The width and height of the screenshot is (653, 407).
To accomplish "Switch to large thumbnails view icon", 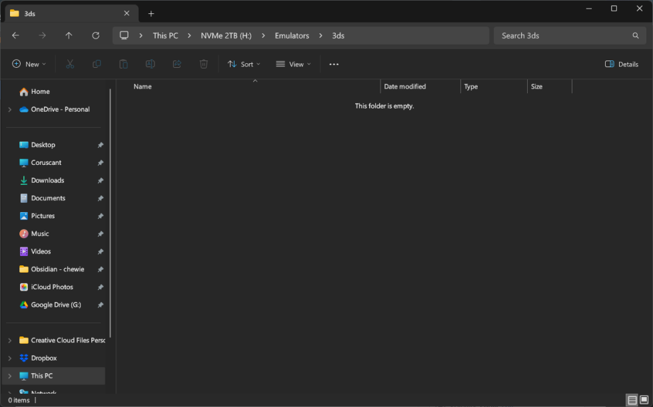I will (x=644, y=400).
